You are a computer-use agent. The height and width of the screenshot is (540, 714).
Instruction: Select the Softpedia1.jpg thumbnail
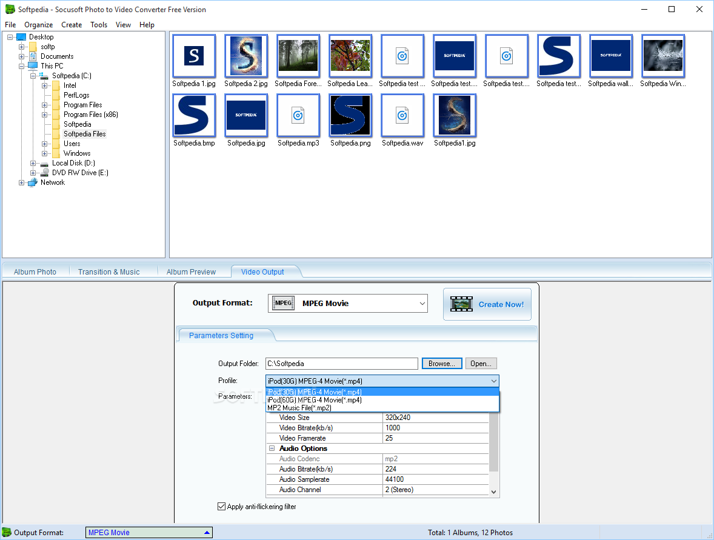(455, 115)
